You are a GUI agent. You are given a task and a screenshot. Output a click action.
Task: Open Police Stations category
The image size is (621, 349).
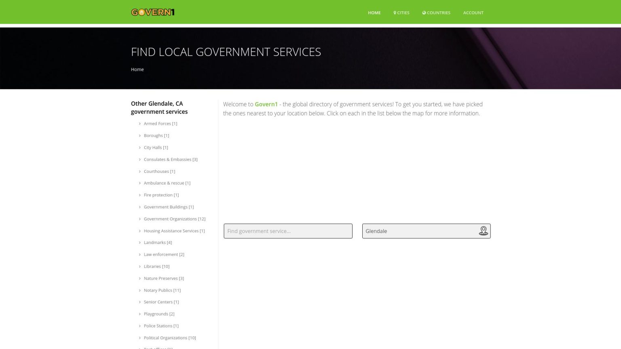click(x=161, y=326)
